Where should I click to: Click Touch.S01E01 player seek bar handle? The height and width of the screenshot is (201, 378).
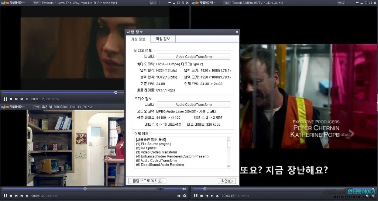point(205,189)
